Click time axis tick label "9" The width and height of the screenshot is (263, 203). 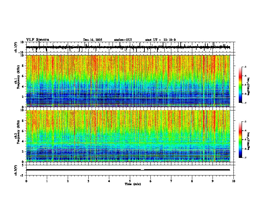pos(213,181)
